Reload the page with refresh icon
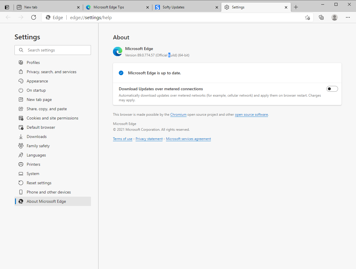 pos(34,17)
